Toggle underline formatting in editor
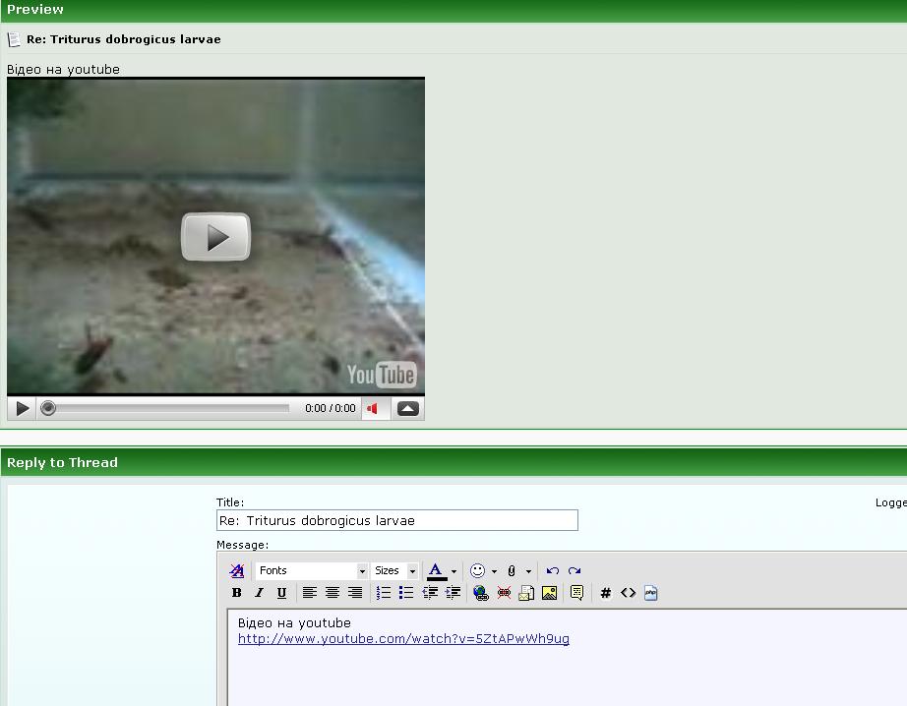Screen dimensions: 907x706 (281, 593)
